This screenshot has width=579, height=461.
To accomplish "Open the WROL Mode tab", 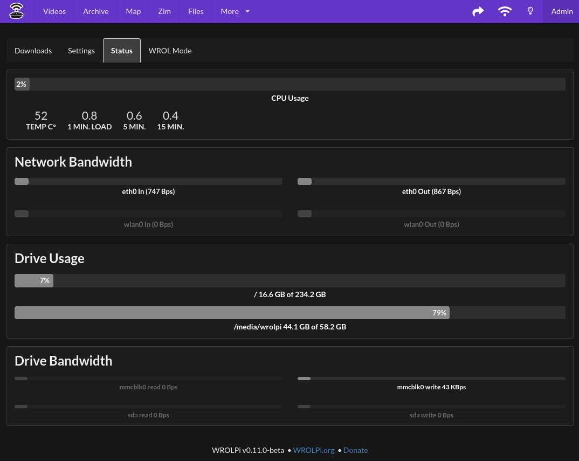I will point(170,51).
